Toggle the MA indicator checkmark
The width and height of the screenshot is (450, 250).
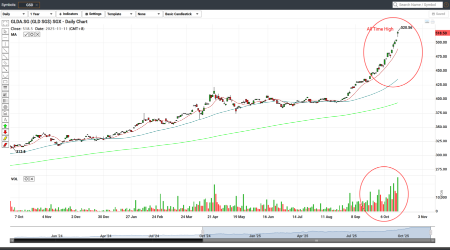(x=26, y=34)
